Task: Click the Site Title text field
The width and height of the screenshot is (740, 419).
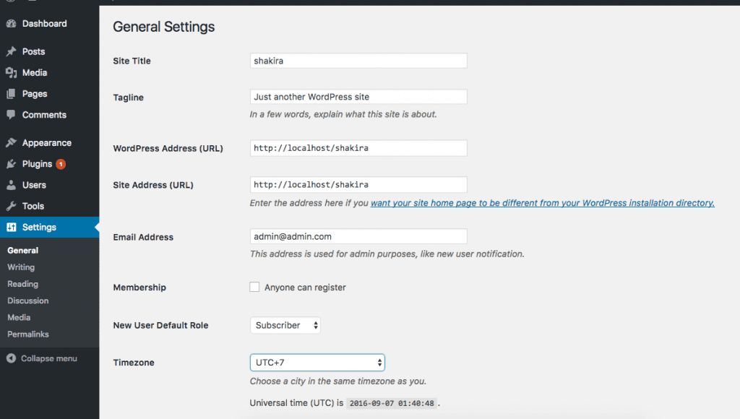Action: [x=358, y=61]
